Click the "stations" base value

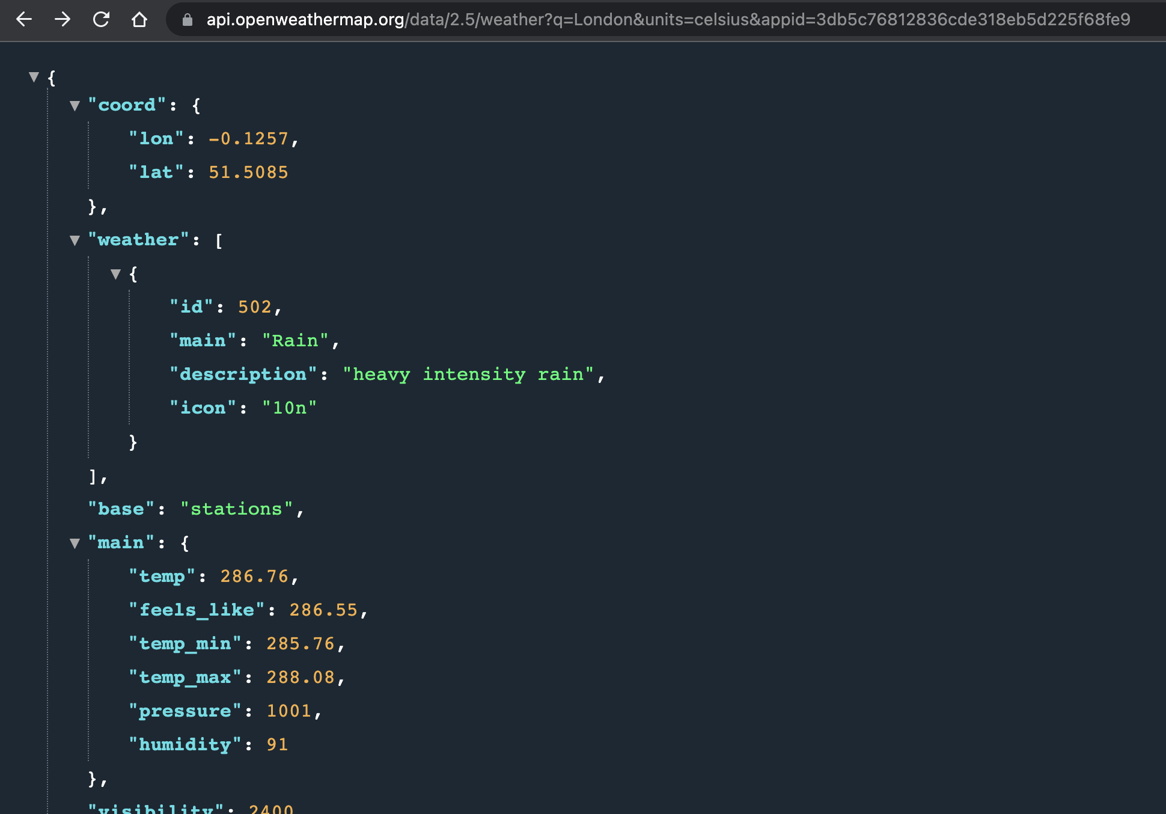[x=236, y=509]
